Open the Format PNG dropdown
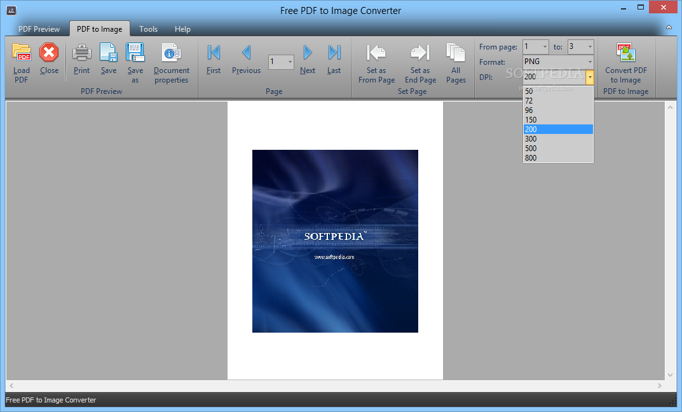The width and height of the screenshot is (682, 412). pyautogui.click(x=590, y=62)
